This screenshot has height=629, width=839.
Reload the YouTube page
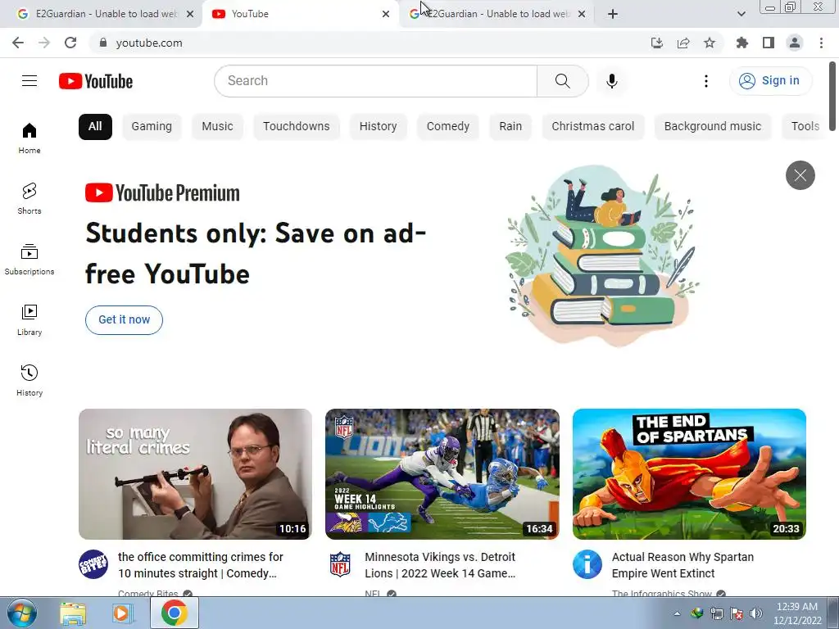pos(70,43)
